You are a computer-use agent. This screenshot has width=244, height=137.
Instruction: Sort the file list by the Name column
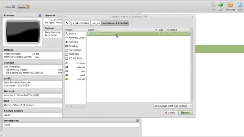pos(122,30)
